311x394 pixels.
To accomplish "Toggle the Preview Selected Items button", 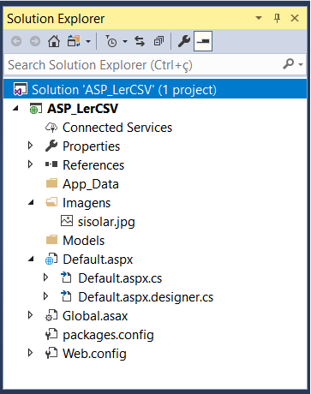I will [203, 41].
